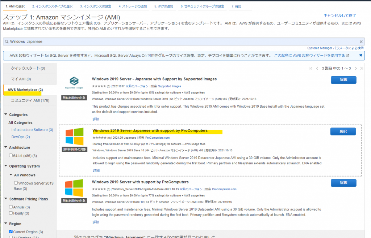
Task: Open step 2 インスタンスタイプの選択 tab
Action: [52, 7]
